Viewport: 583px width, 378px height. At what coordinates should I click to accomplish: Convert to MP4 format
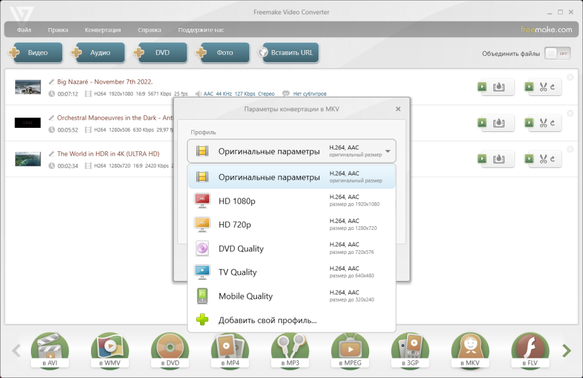[x=230, y=350]
